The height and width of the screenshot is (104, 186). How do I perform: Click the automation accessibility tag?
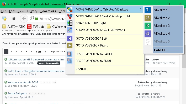click(x=49, y=63)
